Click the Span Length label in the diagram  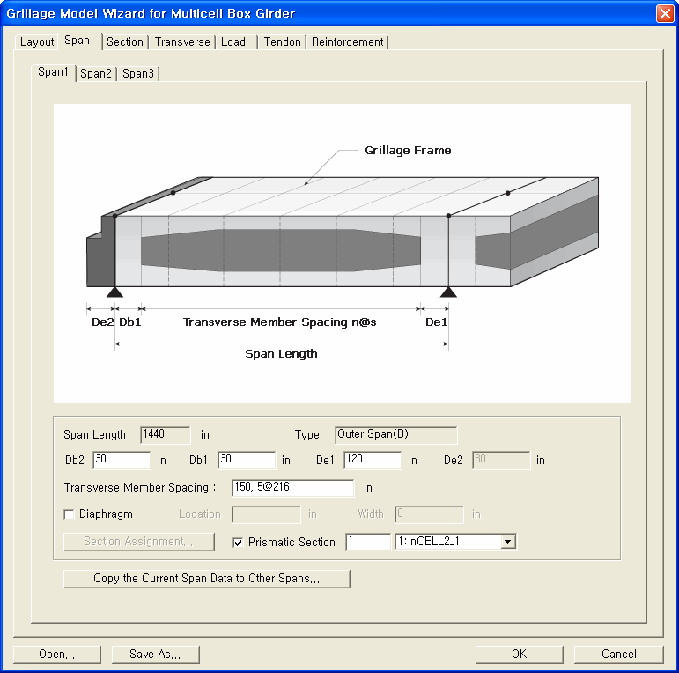(x=281, y=354)
